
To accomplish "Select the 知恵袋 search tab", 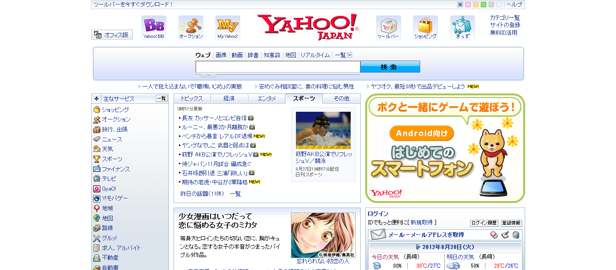I will (272, 55).
